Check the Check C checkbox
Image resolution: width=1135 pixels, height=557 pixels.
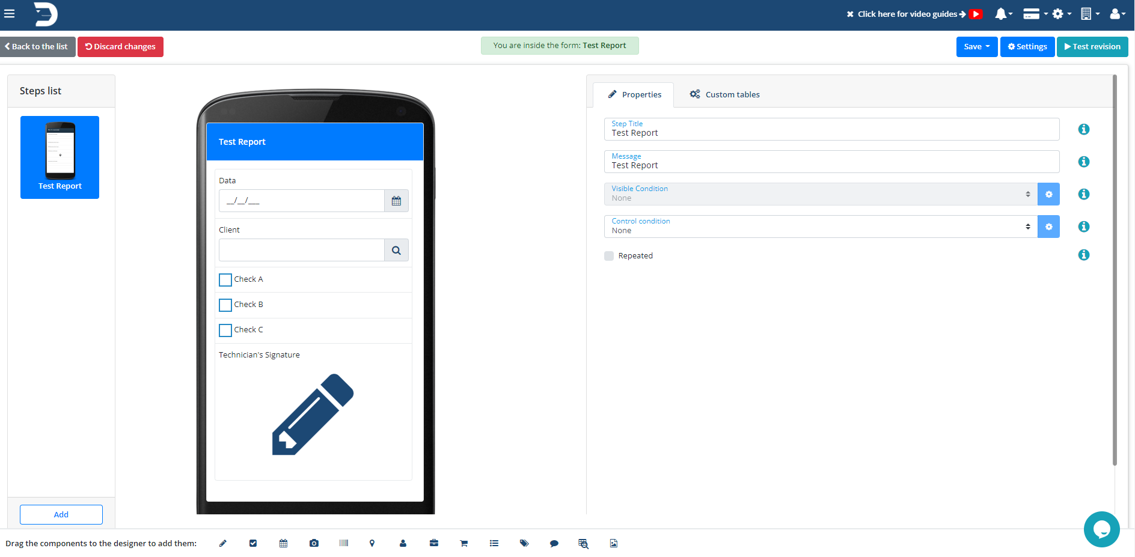point(225,330)
